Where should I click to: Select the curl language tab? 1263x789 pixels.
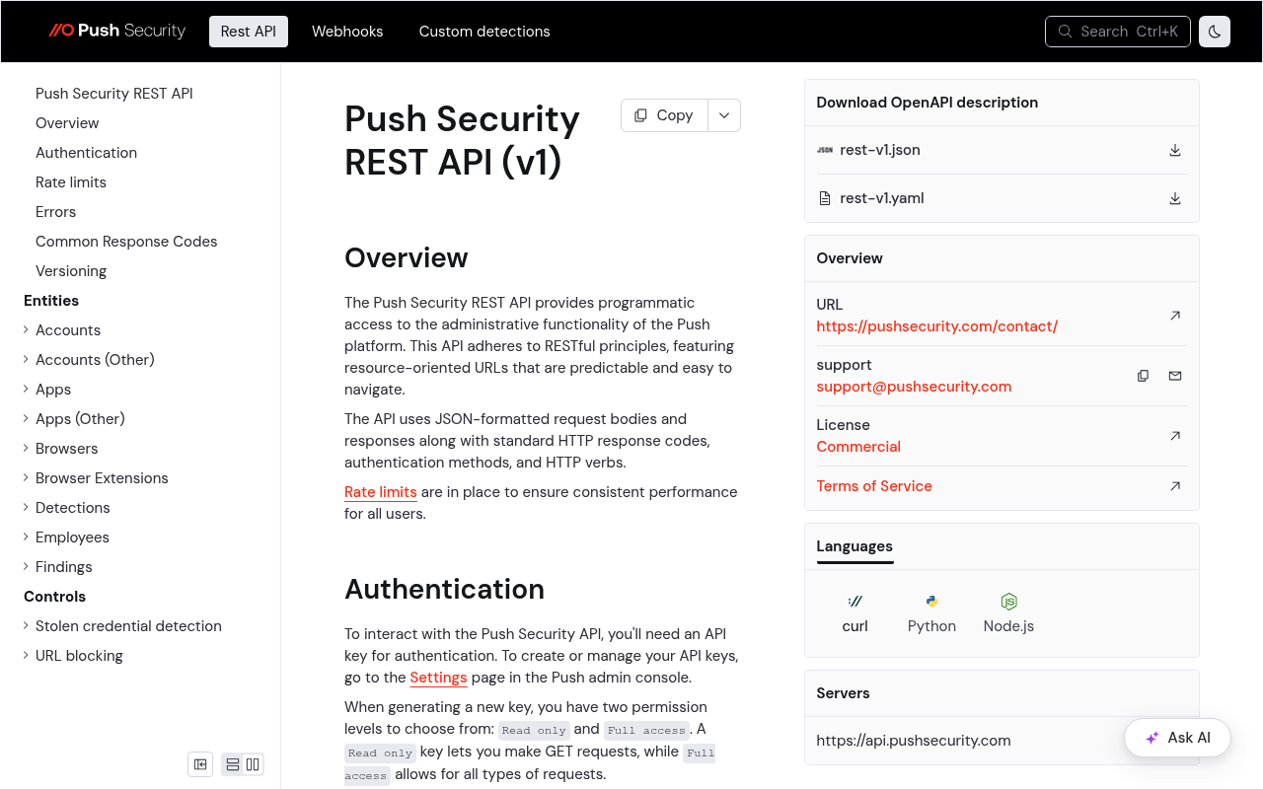[x=855, y=613]
